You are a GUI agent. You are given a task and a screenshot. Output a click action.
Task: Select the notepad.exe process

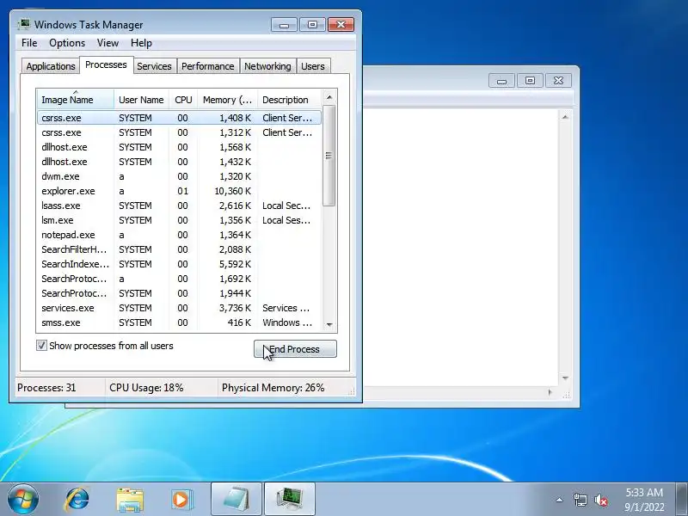[x=179, y=235]
